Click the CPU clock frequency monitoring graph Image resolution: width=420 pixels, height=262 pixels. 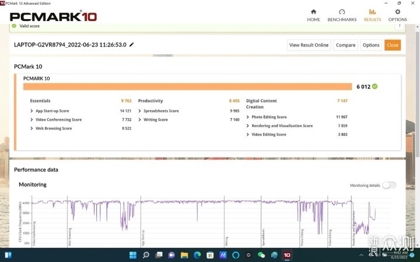coord(204,221)
